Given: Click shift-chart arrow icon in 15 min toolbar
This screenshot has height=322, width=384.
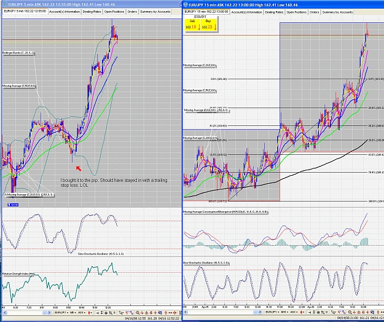Looking at the screenshot, I should tap(310, 312).
